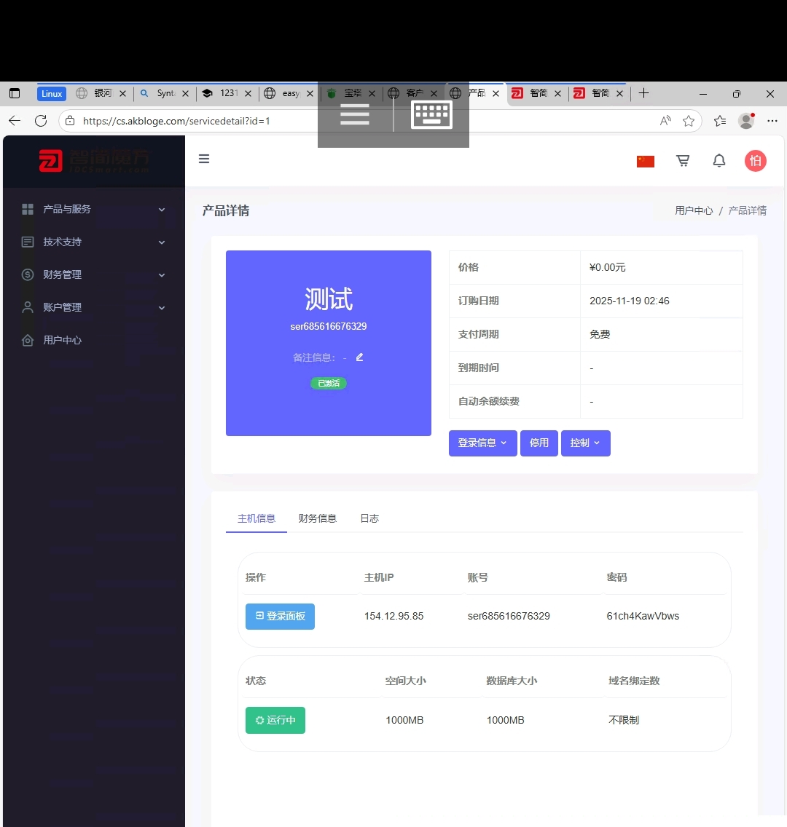Click the Linux tab in the browser
Image resolution: width=787 pixels, height=827 pixels.
pyautogui.click(x=51, y=93)
